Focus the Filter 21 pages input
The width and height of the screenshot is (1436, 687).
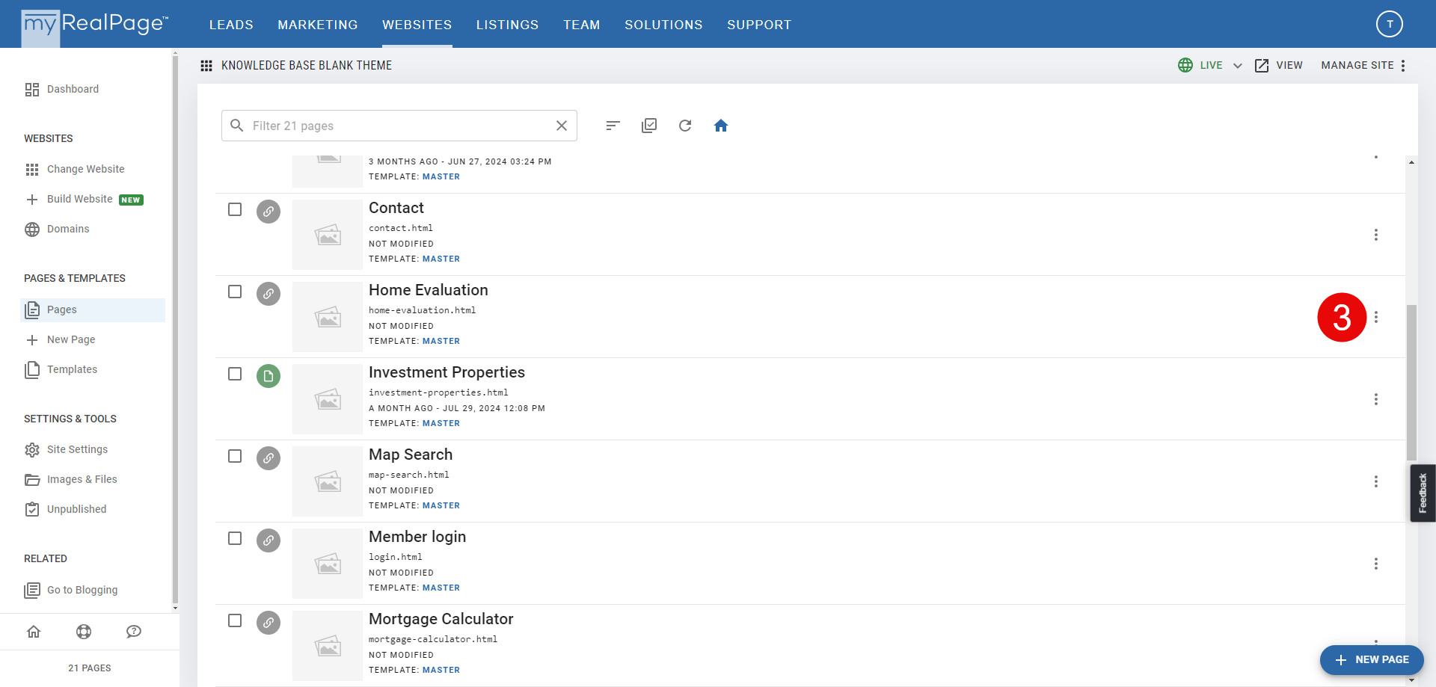click(399, 126)
